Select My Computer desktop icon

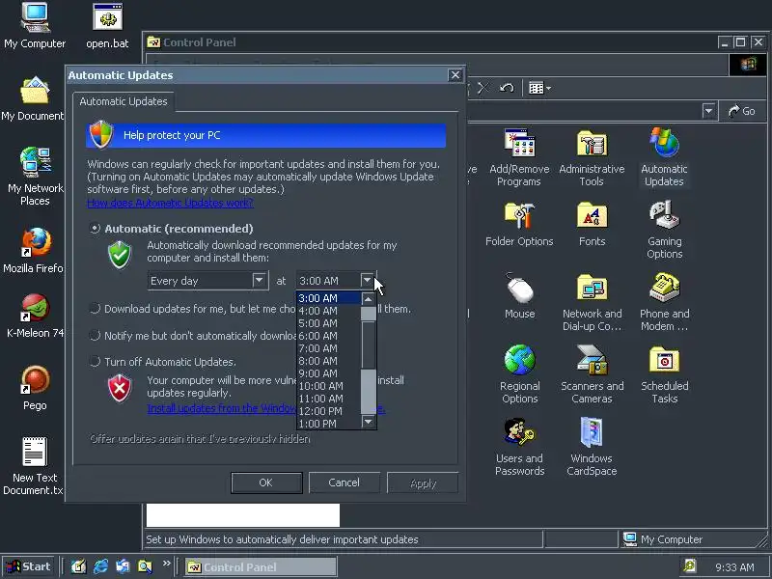(35, 26)
